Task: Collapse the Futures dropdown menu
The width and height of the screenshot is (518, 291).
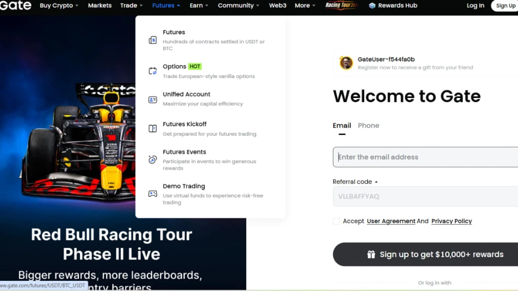Action: (x=166, y=6)
